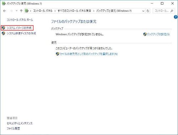178x135 pixels.
Task: Click the search magnifier icon
Action: tap(172, 11)
